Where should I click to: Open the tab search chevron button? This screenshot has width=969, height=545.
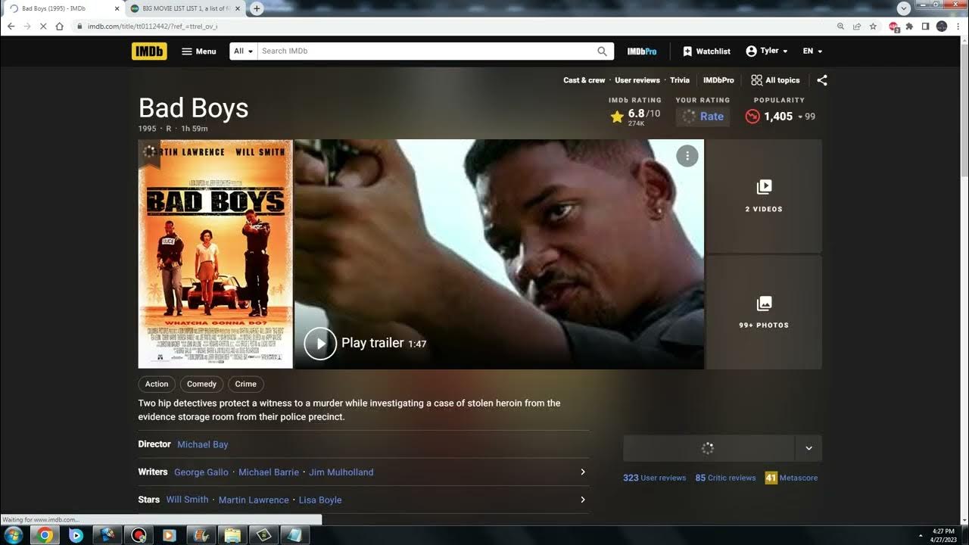tap(904, 8)
